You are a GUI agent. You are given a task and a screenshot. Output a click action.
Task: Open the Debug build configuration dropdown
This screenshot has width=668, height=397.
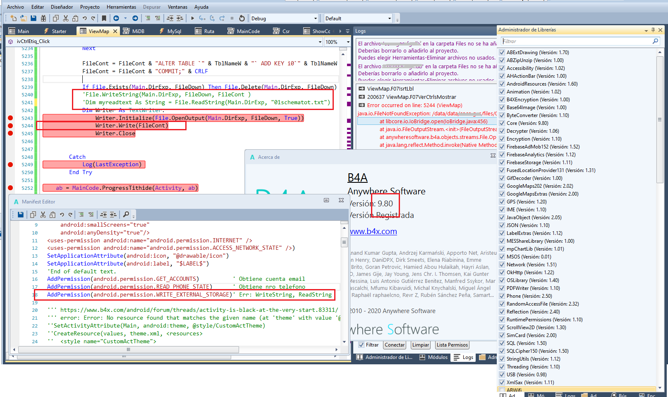(315, 19)
